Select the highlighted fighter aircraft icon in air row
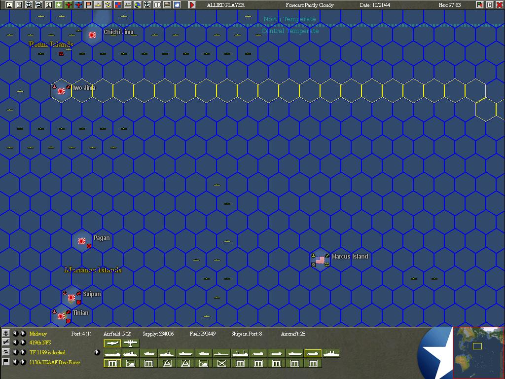 click(x=112, y=343)
